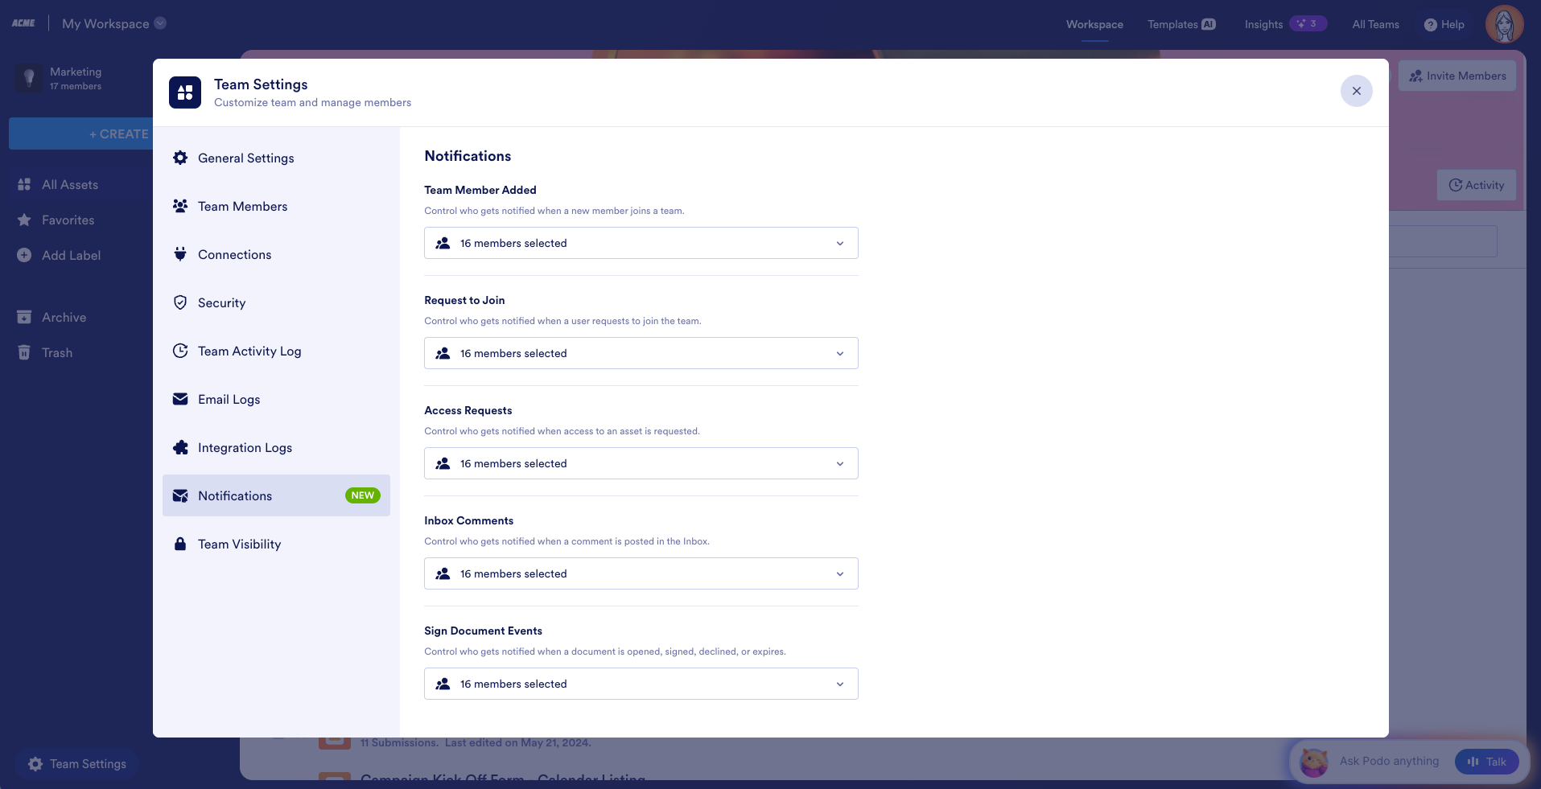Screen dimensions: 1541x789
Task: Click the Podo cat assistant avatar
Action: click(1314, 761)
